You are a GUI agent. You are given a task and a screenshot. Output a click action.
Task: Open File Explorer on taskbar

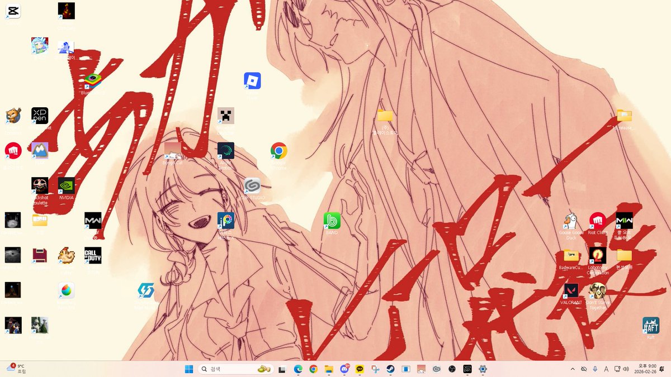pyautogui.click(x=329, y=369)
